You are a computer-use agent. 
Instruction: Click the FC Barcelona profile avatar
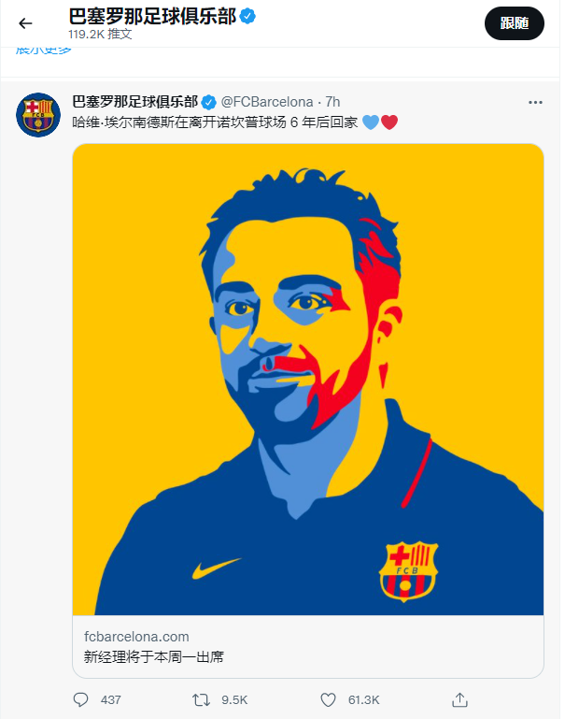coord(38,115)
